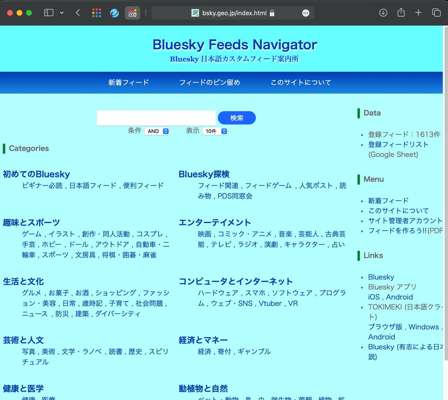Open イラスト subcategory
The image size is (448, 400).
pyautogui.click(x=62, y=234)
